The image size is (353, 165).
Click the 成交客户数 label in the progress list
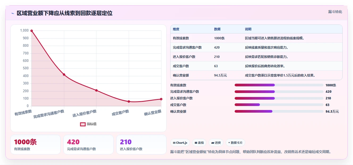pyautogui.click(x=178, y=105)
